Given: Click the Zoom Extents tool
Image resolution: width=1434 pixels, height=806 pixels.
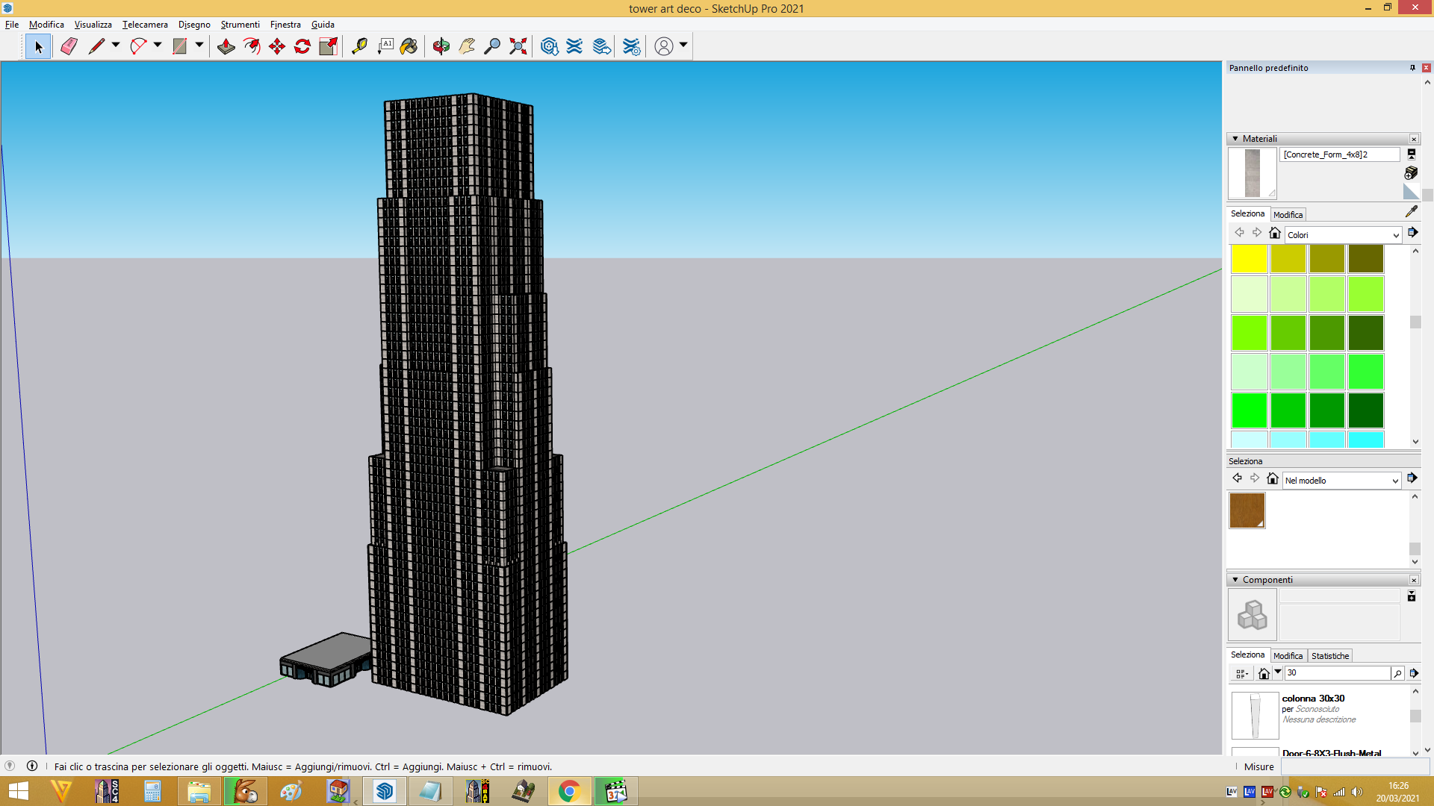Looking at the screenshot, I should 518,46.
